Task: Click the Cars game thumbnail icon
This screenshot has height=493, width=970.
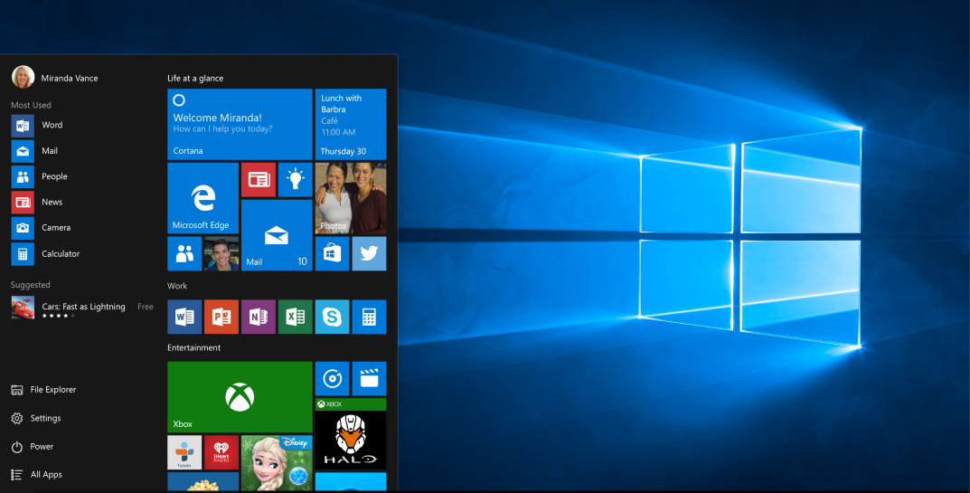Action: pos(23,308)
